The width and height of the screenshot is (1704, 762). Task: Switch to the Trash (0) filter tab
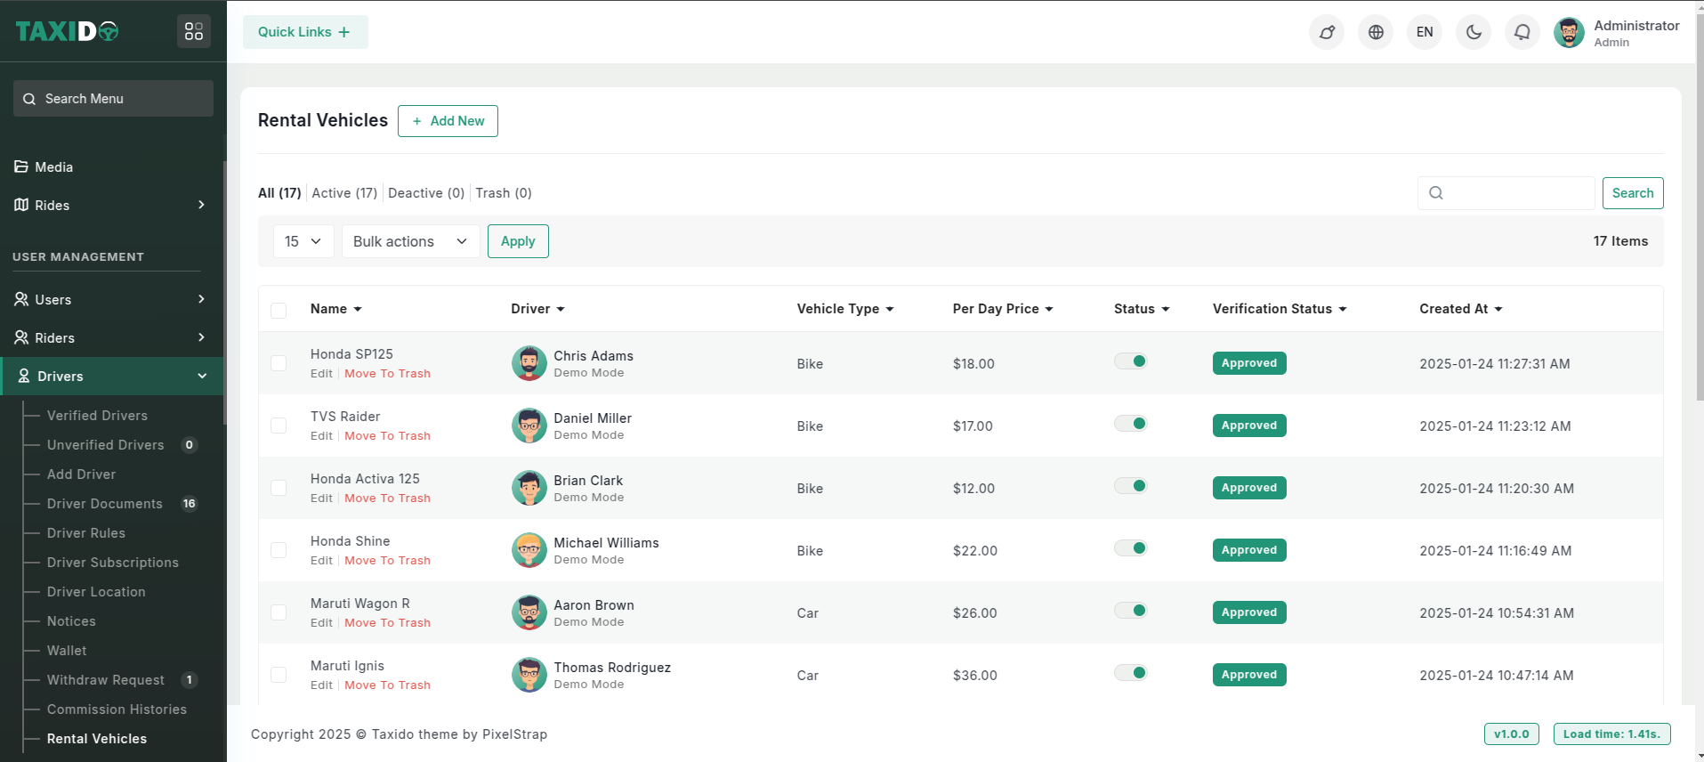[503, 193]
